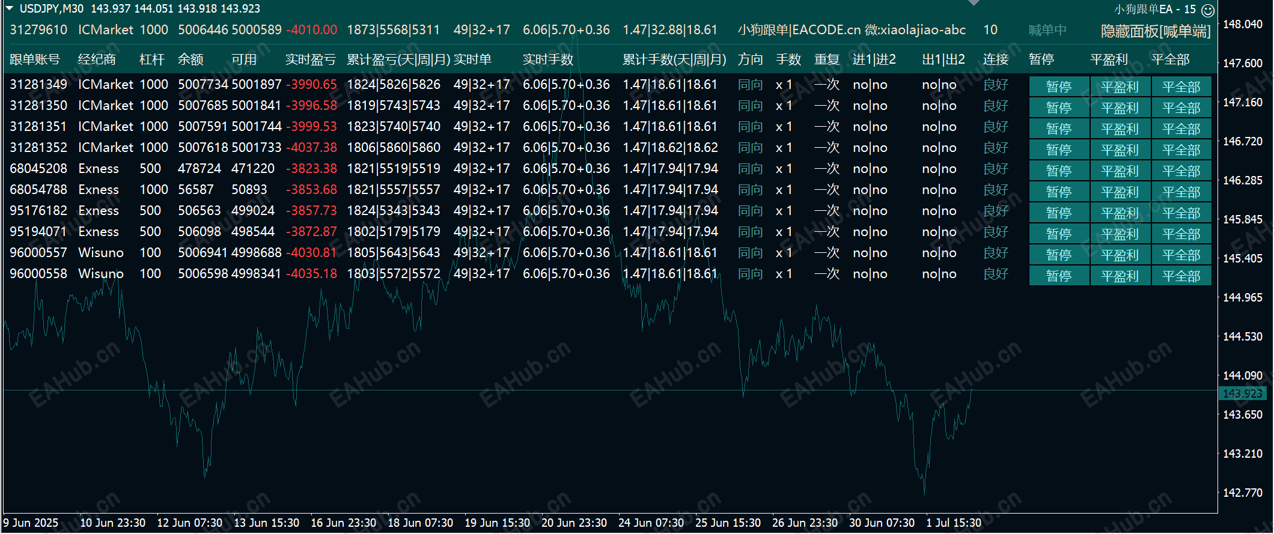Click the 同向 direction setting for account 31281349

click(751, 85)
